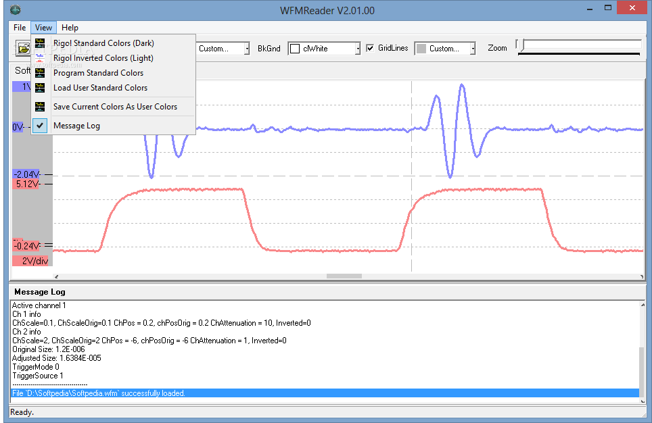The height and width of the screenshot is (423, 652).
Task: Click the 'Original Size: 1.2E-006' log line
Action: (48, 349)
